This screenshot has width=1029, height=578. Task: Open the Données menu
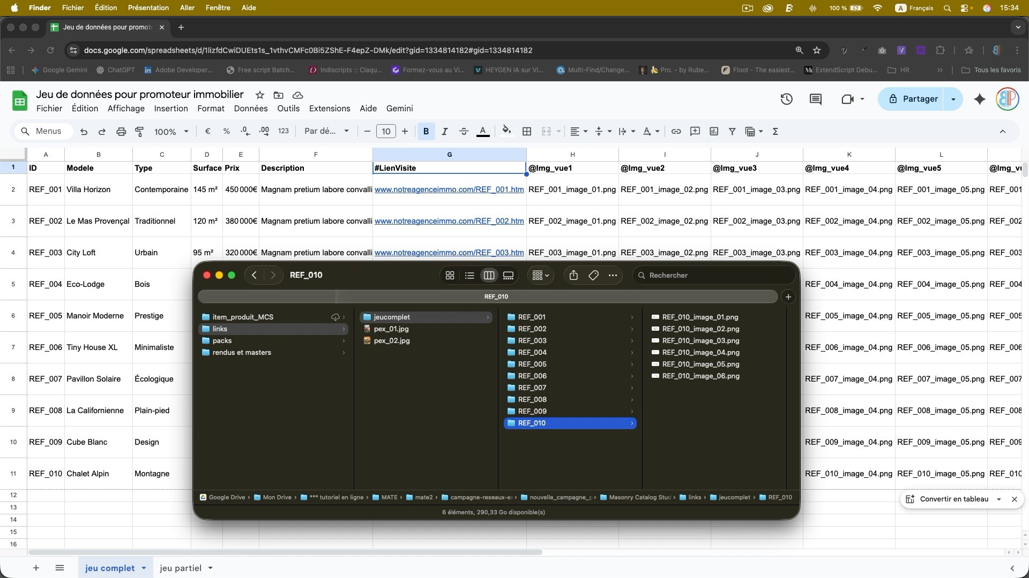click(x=250, y=109)
